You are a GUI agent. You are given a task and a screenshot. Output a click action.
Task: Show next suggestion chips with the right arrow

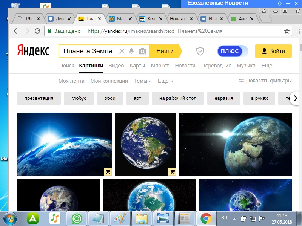[295, 98]
